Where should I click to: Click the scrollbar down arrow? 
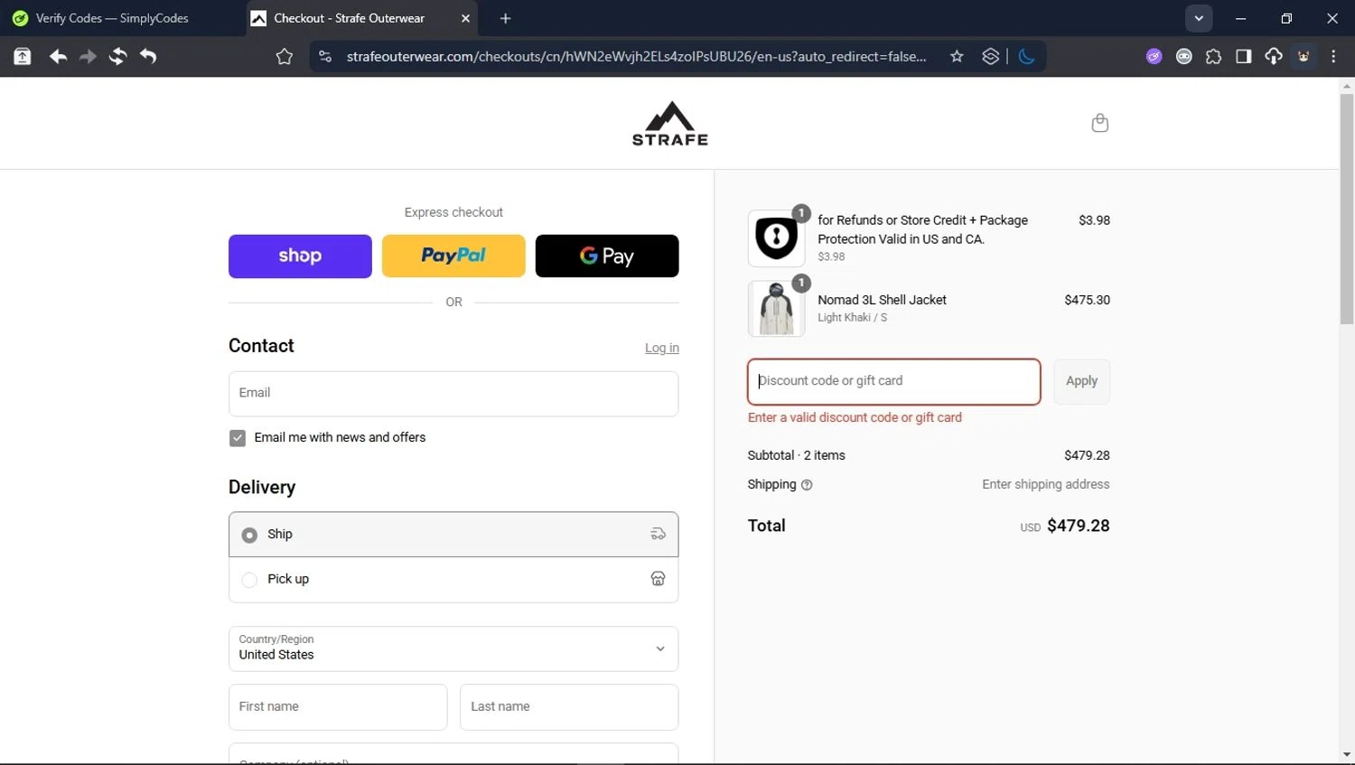tap(1347, 755)
